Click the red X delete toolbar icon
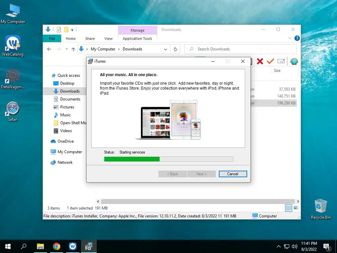This screenshot has height=253, width=337. pyautogui.click(x=260, y=61)
